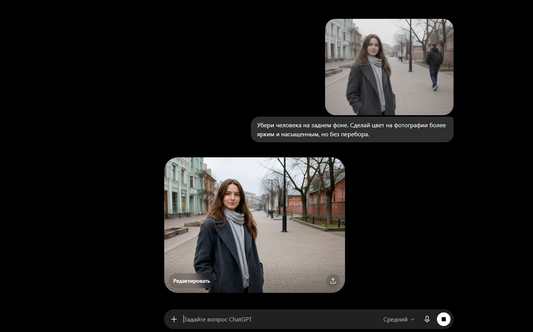The width and height of the screenshot is (533, 332).
Task: Click the user message 'Убери человека на заднем фоне'
Action: pos(352,129)
